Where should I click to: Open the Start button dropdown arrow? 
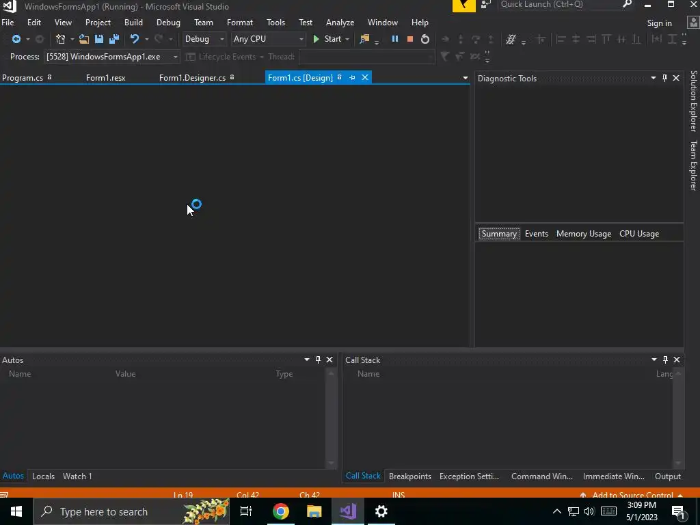point(347,39)
